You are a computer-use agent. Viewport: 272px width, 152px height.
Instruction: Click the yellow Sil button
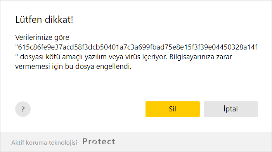pos(173,109)
